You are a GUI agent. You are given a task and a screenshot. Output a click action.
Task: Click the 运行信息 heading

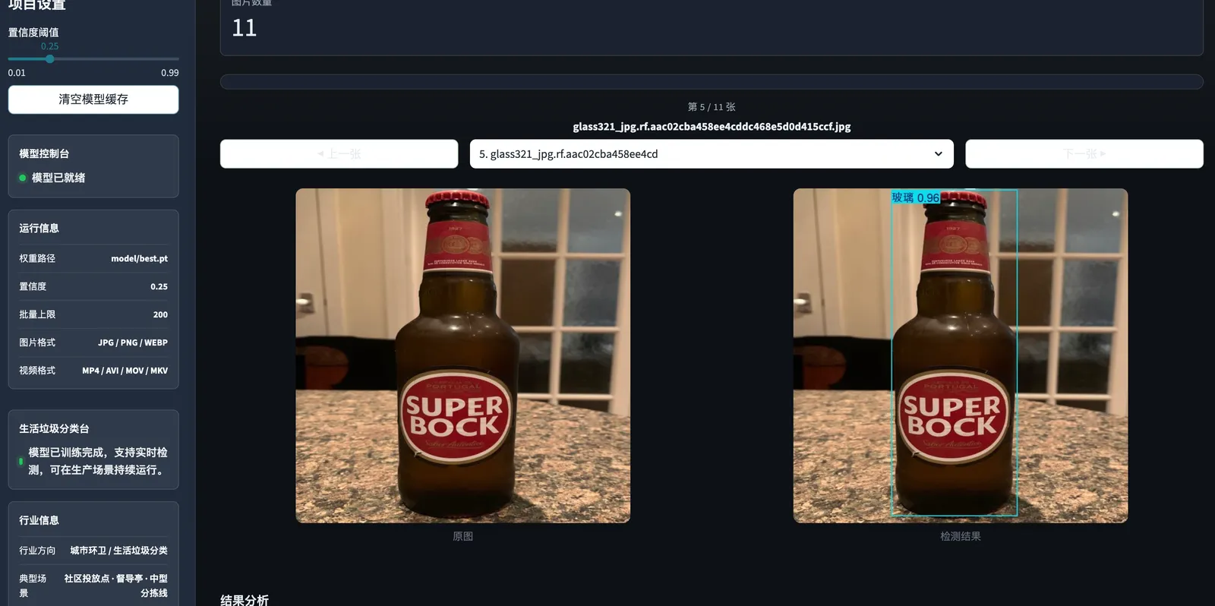click(39, 228)
